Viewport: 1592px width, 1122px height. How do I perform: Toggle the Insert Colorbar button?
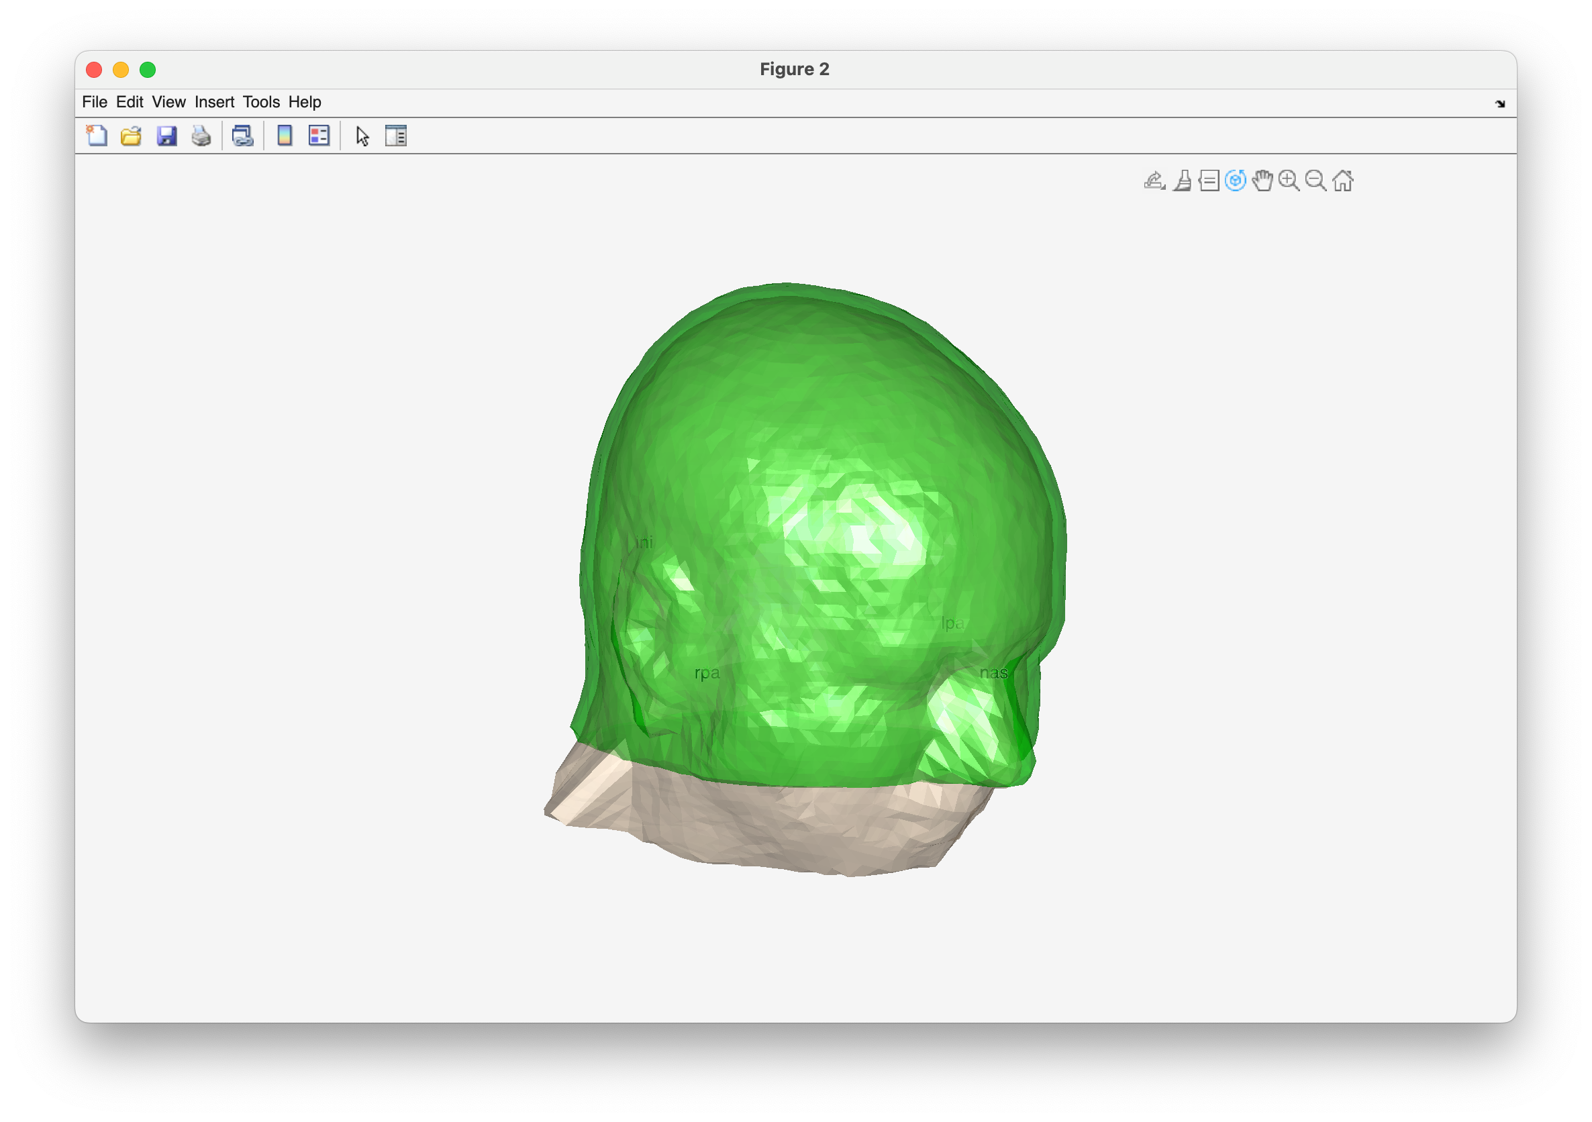[285, 136]
